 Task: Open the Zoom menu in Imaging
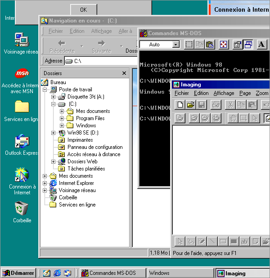click(262, 93)
